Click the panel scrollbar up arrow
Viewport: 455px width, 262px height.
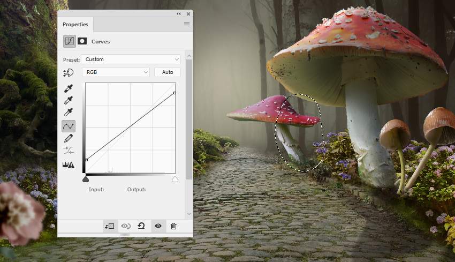click(189, 56)
